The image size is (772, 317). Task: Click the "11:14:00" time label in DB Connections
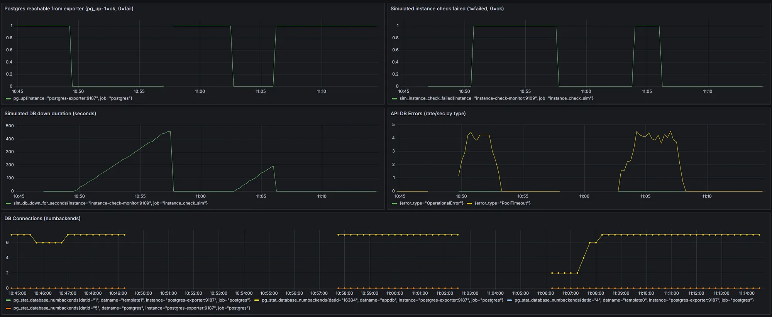tap(747, 293)
